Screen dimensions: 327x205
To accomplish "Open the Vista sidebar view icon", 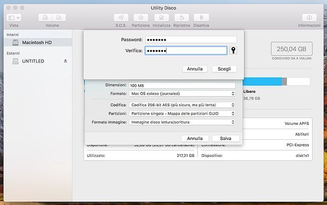I will click(11, 18).
